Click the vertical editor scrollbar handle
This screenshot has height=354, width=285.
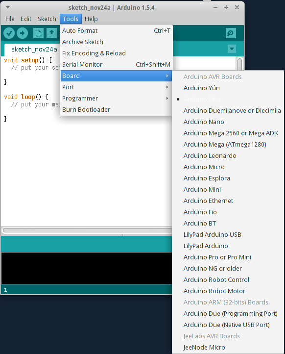pyautogui.click(x=239, y=64)
